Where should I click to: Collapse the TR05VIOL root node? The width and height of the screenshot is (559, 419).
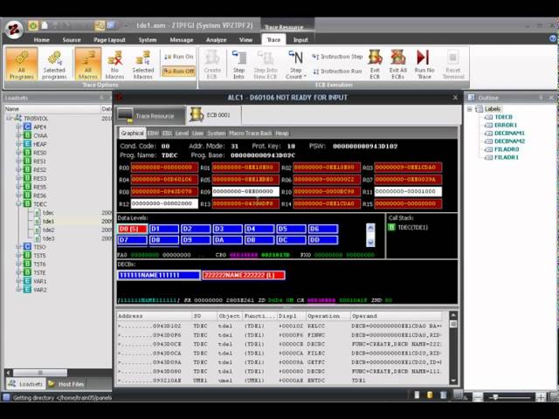tap(9, 118)
